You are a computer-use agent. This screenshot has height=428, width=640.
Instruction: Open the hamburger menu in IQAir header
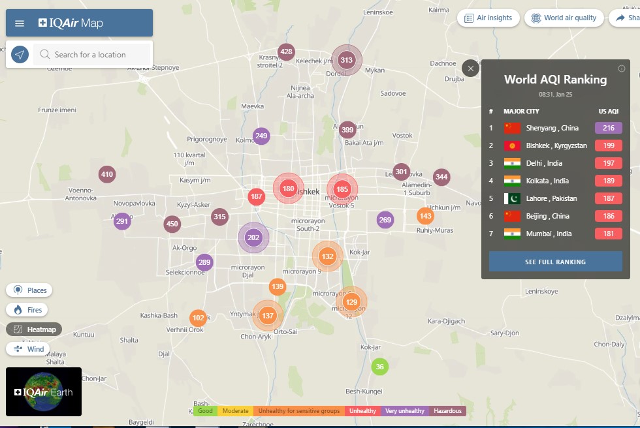pos(20,23)
